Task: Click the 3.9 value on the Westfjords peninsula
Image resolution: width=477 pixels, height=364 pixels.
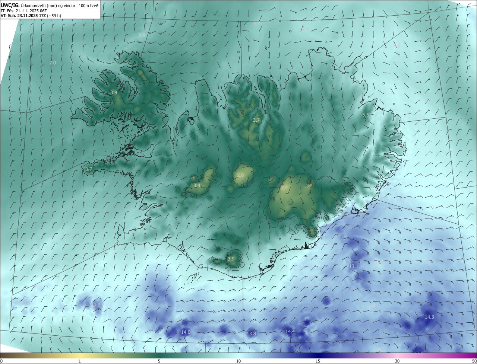Action: click(114, 92)
